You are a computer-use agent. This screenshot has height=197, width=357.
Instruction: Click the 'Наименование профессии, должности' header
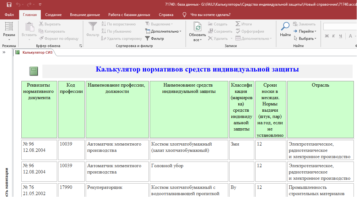(x=117, y=109)
